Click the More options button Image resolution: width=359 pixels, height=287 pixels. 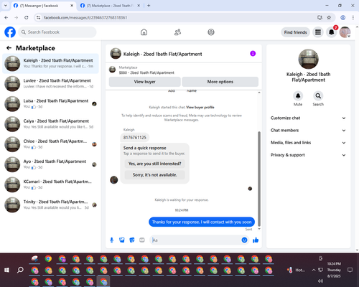click(x=220, y=82)
